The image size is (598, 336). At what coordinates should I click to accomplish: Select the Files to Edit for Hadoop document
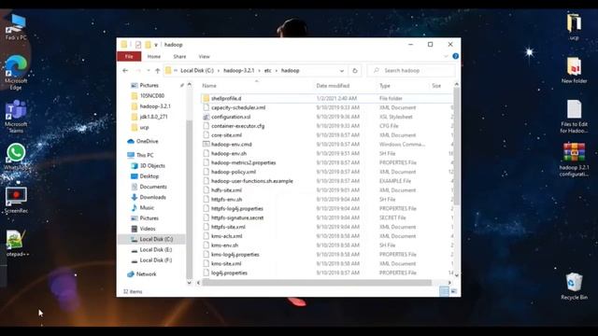[x=574, y=117]
